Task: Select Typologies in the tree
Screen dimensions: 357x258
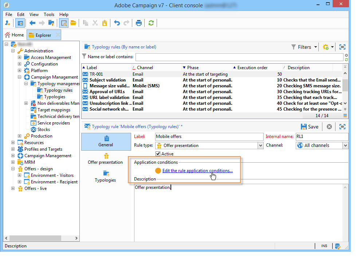Action: click(x=55, y=97)
